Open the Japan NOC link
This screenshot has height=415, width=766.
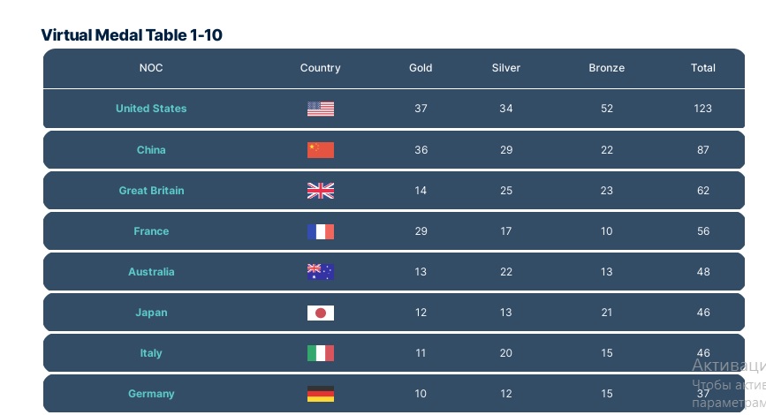(x=151, y=313)
